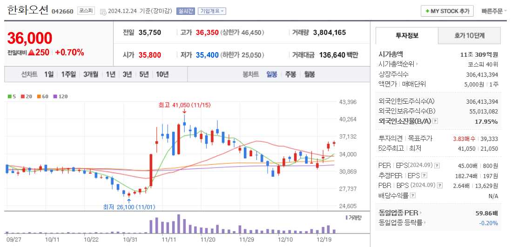
Task: Click the red up-triangle beside 250
Action: (x=32, y=53)
